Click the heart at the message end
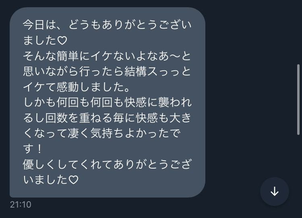Screen dimensions: 302x218 (74, 180)
